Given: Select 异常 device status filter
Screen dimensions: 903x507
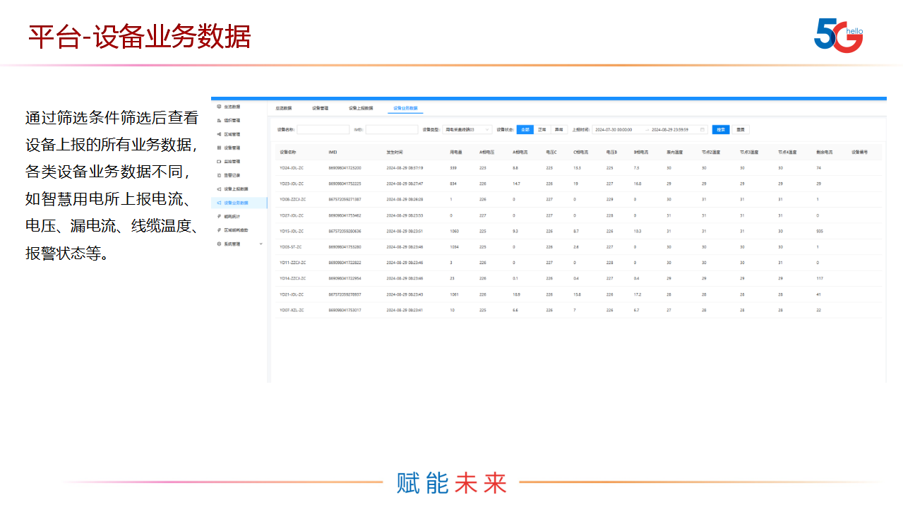Looking at the screenshot, I should (x=559, y=130).
